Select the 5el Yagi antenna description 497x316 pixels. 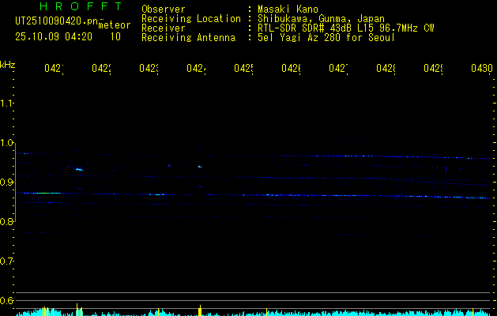pos(326,38)
